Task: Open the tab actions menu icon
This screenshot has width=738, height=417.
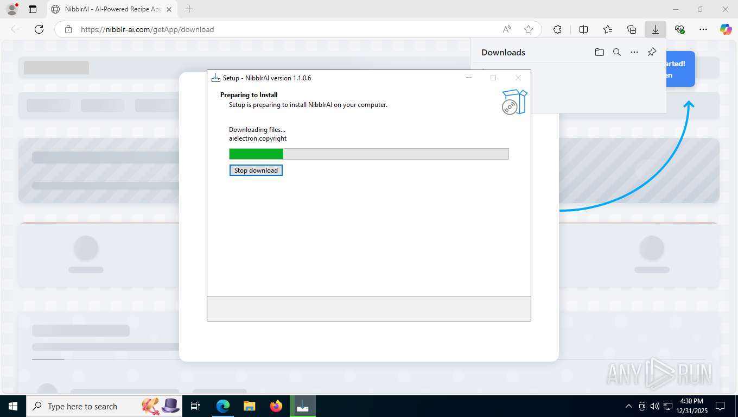Action: (33, 9)
